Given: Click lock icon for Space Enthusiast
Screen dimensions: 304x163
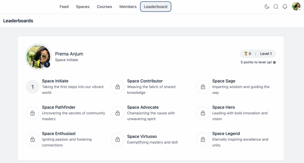Looking at the screenshot, I should (x=32, y=139).
